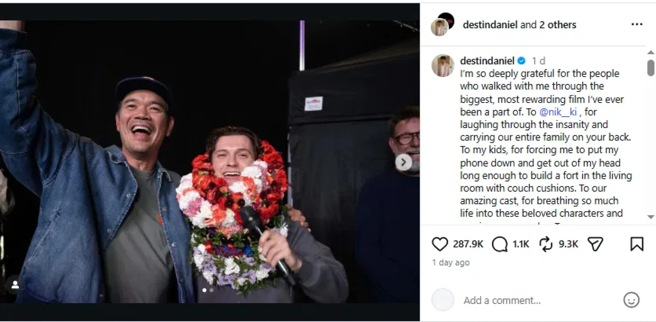Open comments via the speech bubble icon
The image size is (656, 322).
(500, 244)
